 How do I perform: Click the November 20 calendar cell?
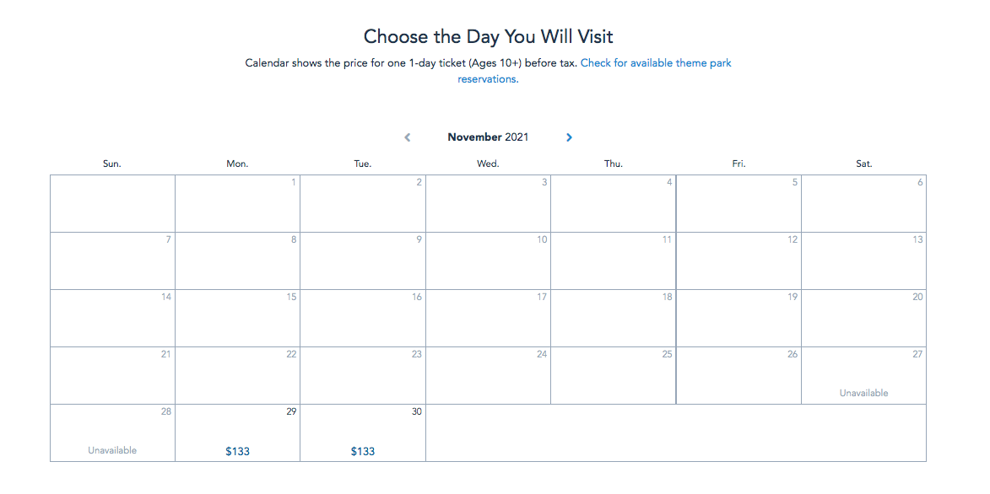point(863,319)
